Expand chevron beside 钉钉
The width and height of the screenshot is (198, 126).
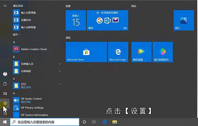(x=60, y=84)
